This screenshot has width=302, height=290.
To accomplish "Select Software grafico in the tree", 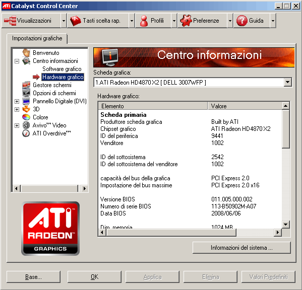I will coord(62,69).
